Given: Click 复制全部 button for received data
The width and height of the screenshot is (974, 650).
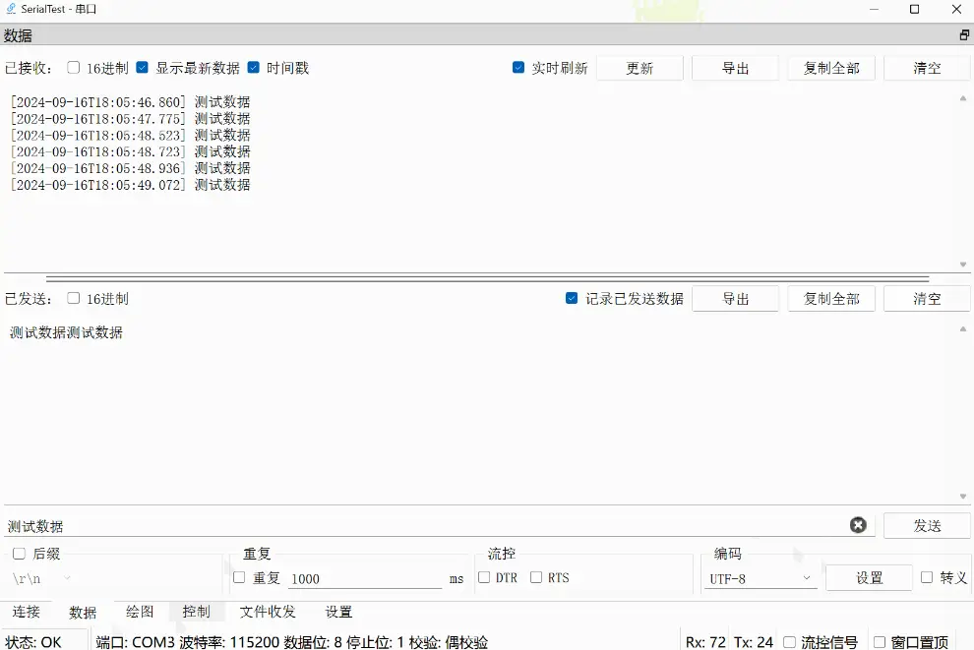Looking at the screenshot, I should [831, 68].
